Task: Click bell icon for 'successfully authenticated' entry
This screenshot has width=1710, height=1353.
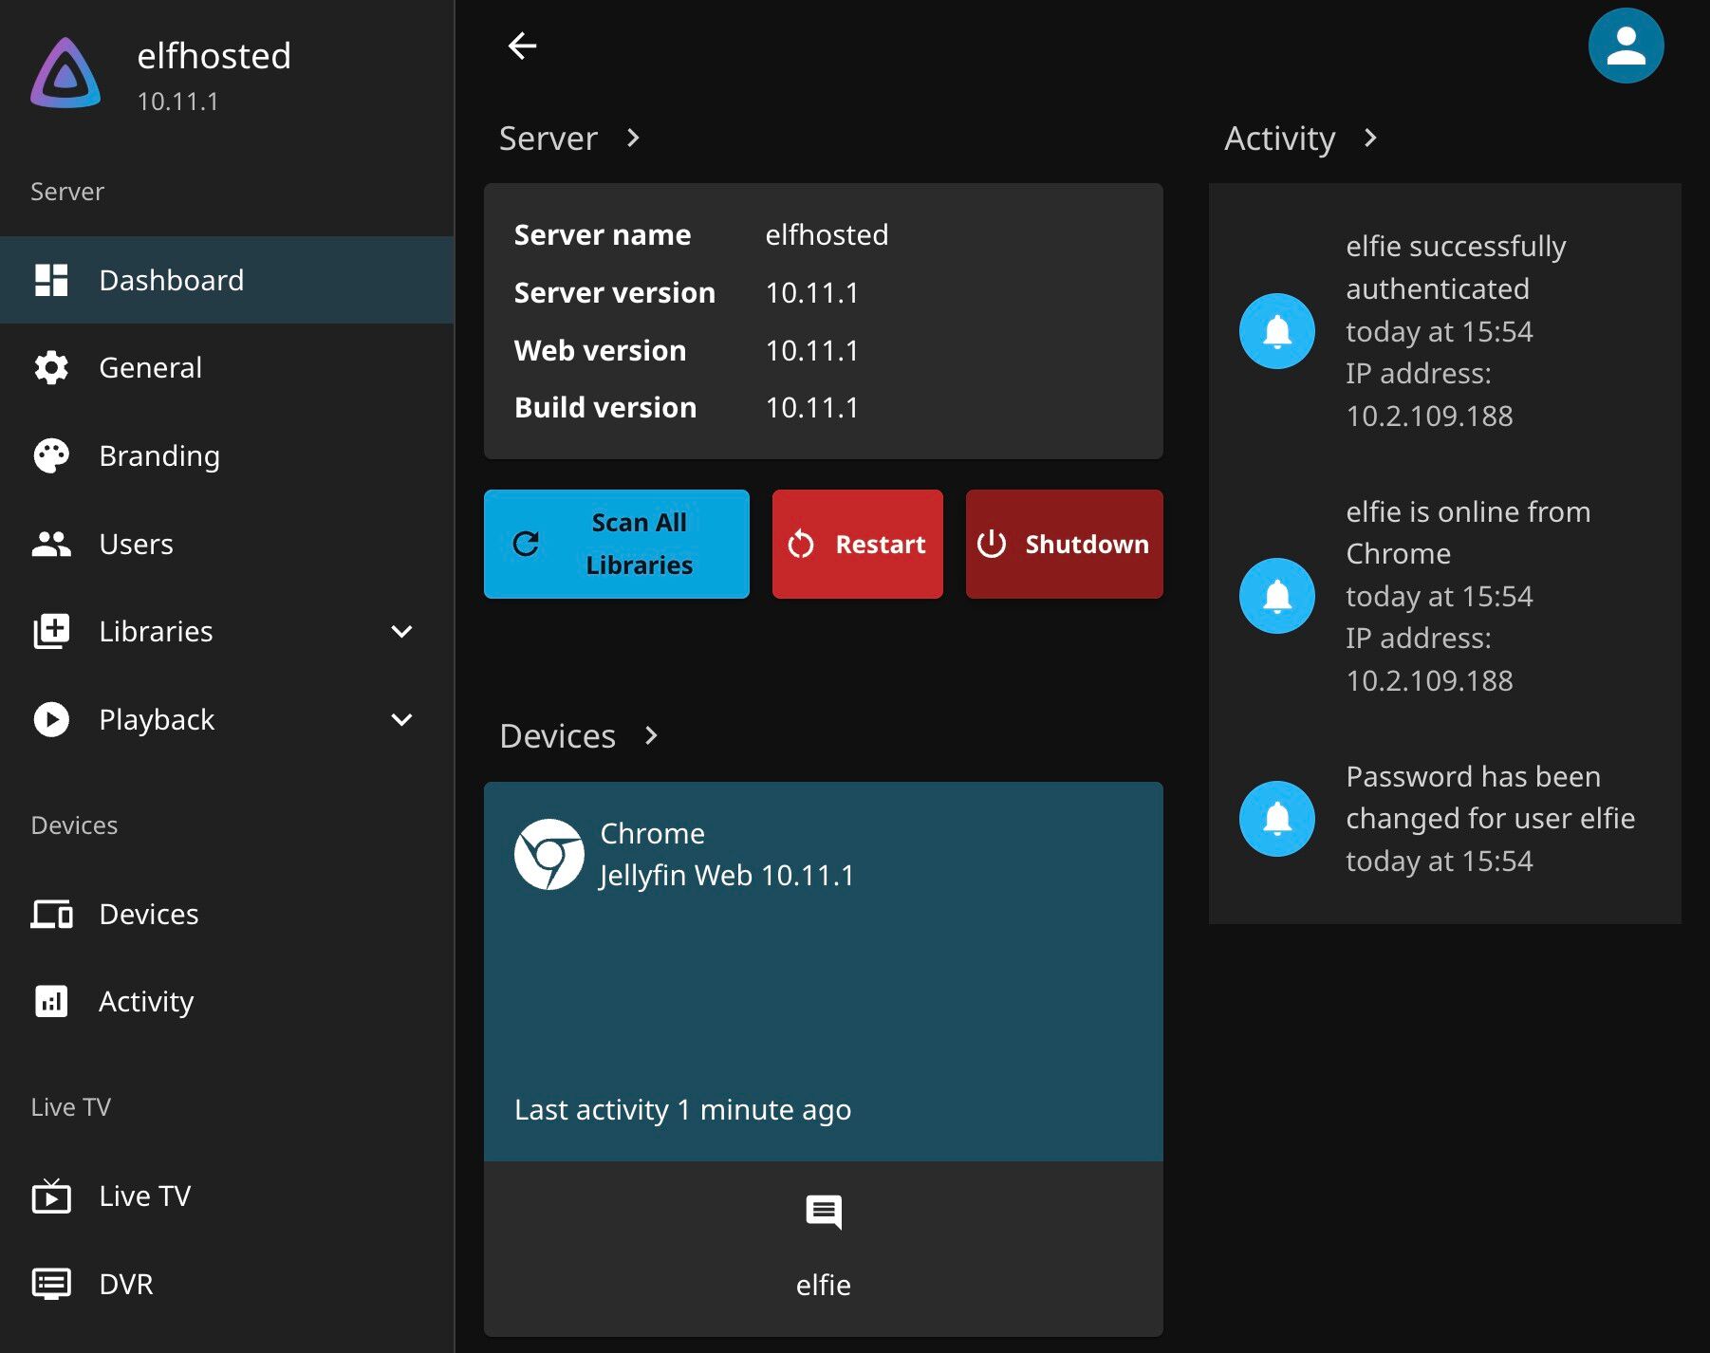Action: click(x=1276, y=331)
